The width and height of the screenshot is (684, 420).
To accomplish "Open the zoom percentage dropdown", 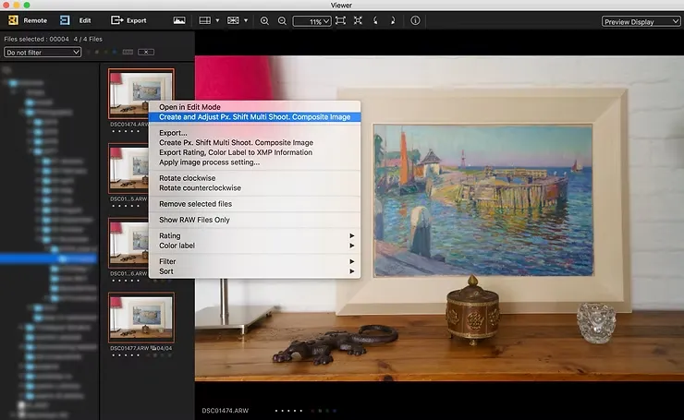I will tap(311, 20).
